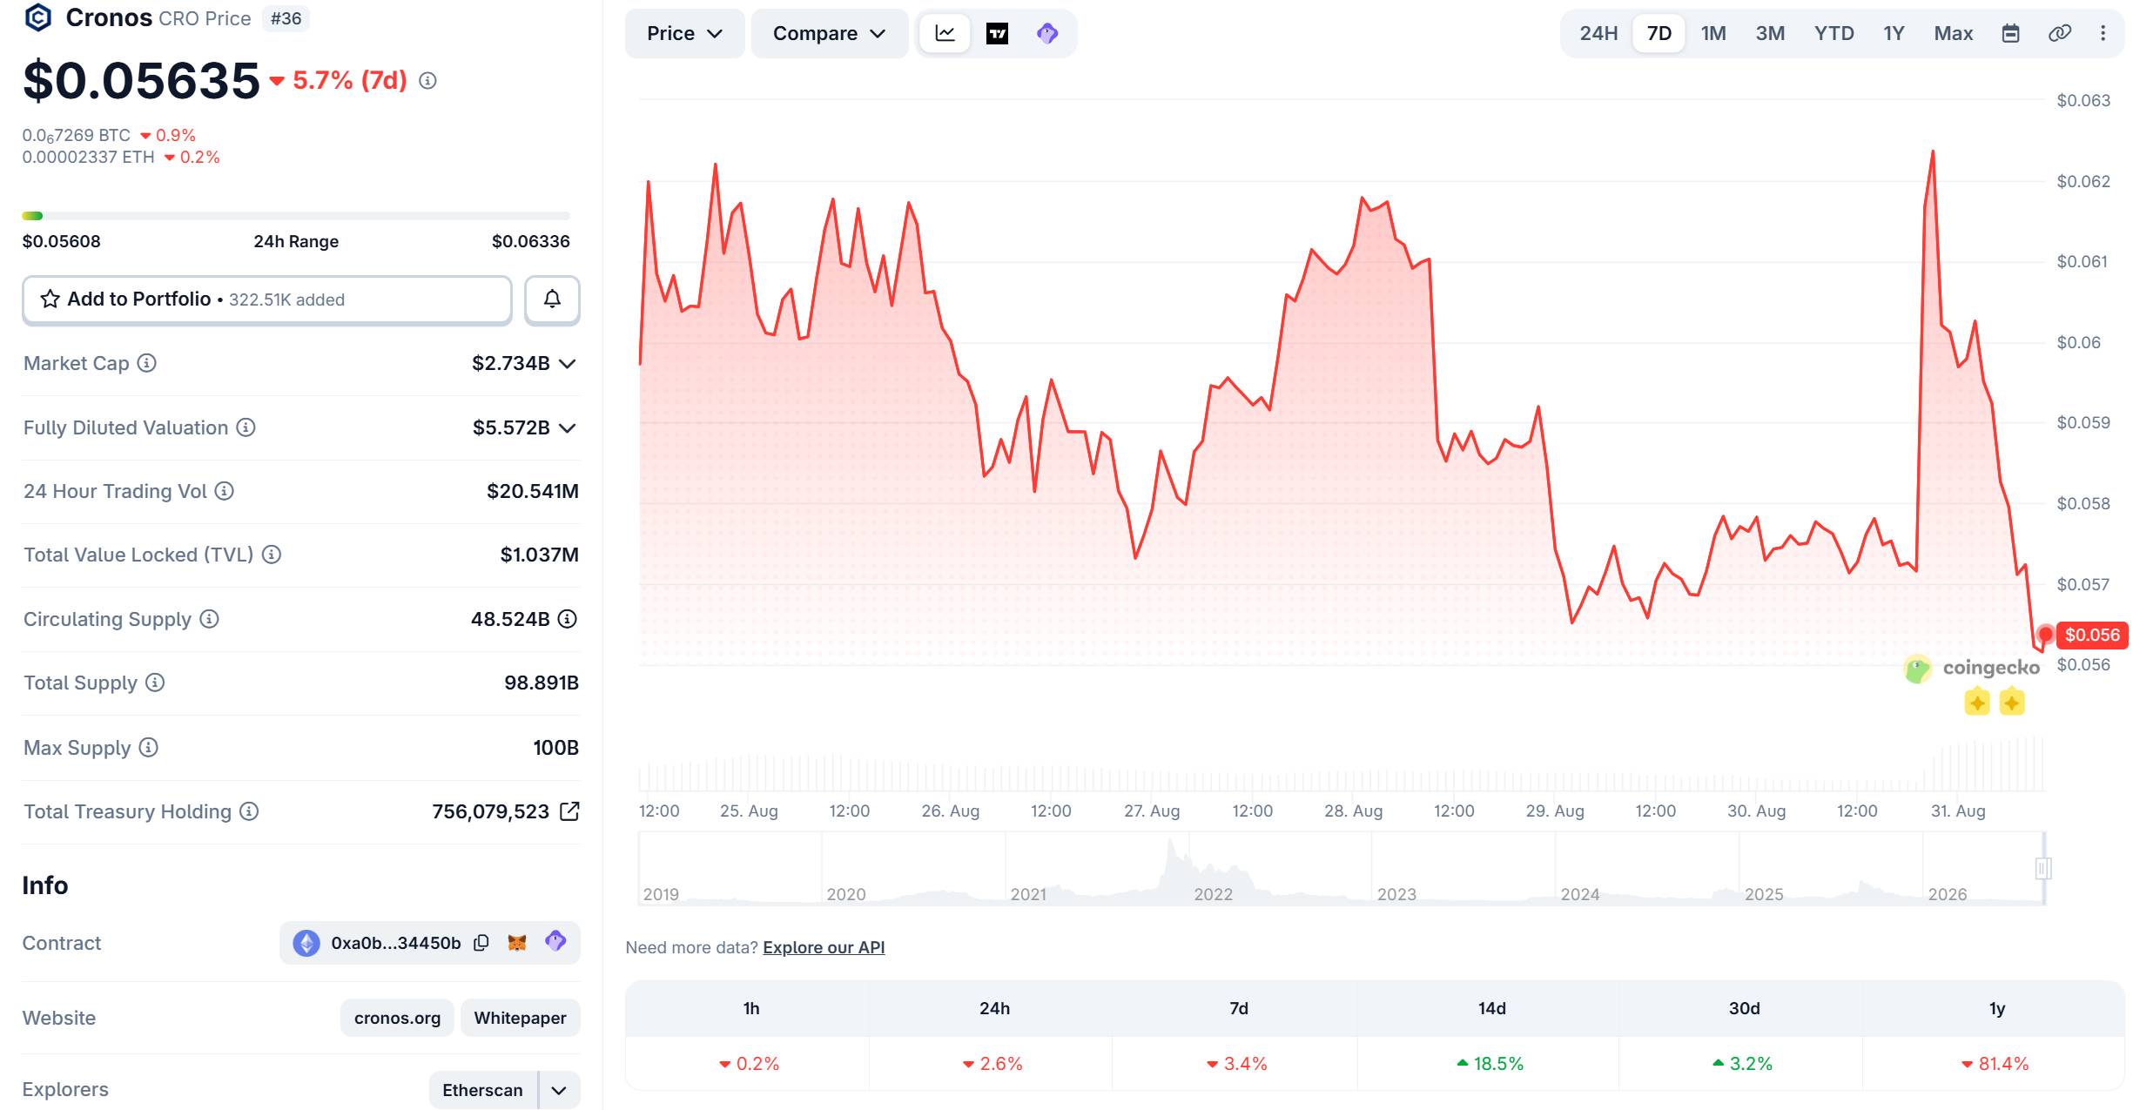Screen dimensions: 2133x1110
Task: Switch to the Max time range tab
Action: 1953,34
